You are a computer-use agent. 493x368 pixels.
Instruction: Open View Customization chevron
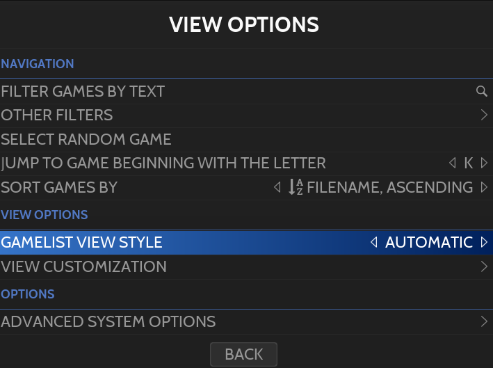485,266
